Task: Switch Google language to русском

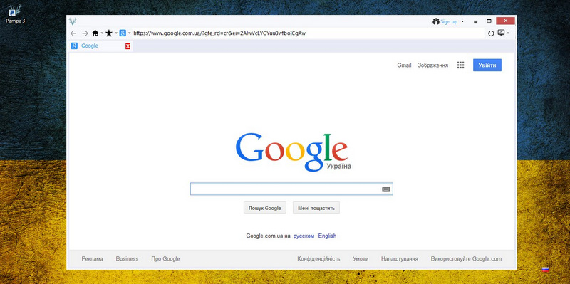Action: 304,236
